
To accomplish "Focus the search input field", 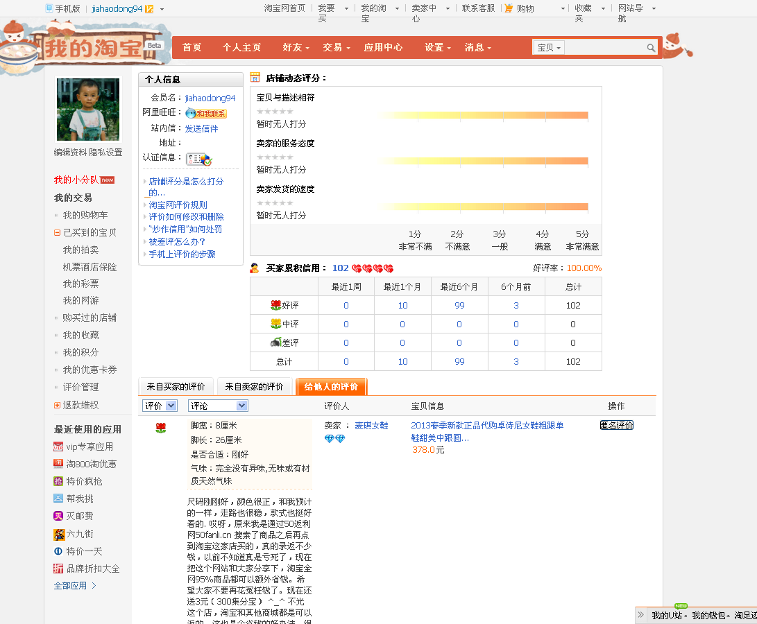I will click(x=604, y=48).
